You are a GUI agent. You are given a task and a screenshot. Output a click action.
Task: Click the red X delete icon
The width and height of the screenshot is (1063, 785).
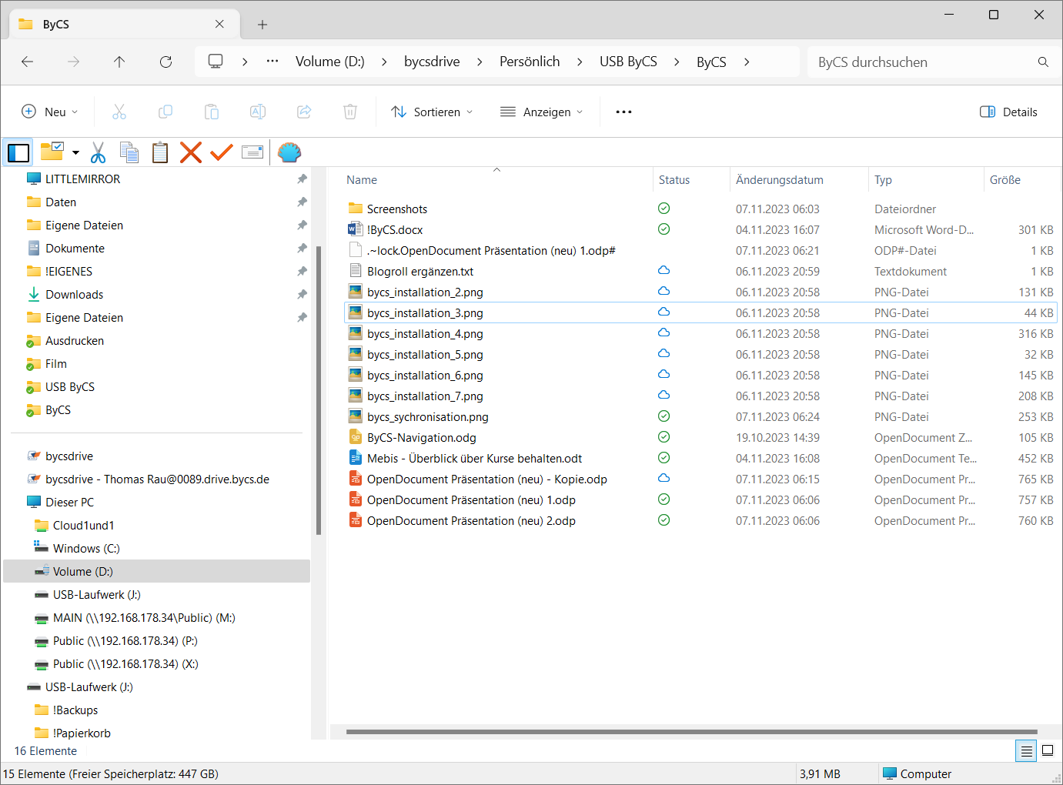pyautogui.click(x=191, y=152)
